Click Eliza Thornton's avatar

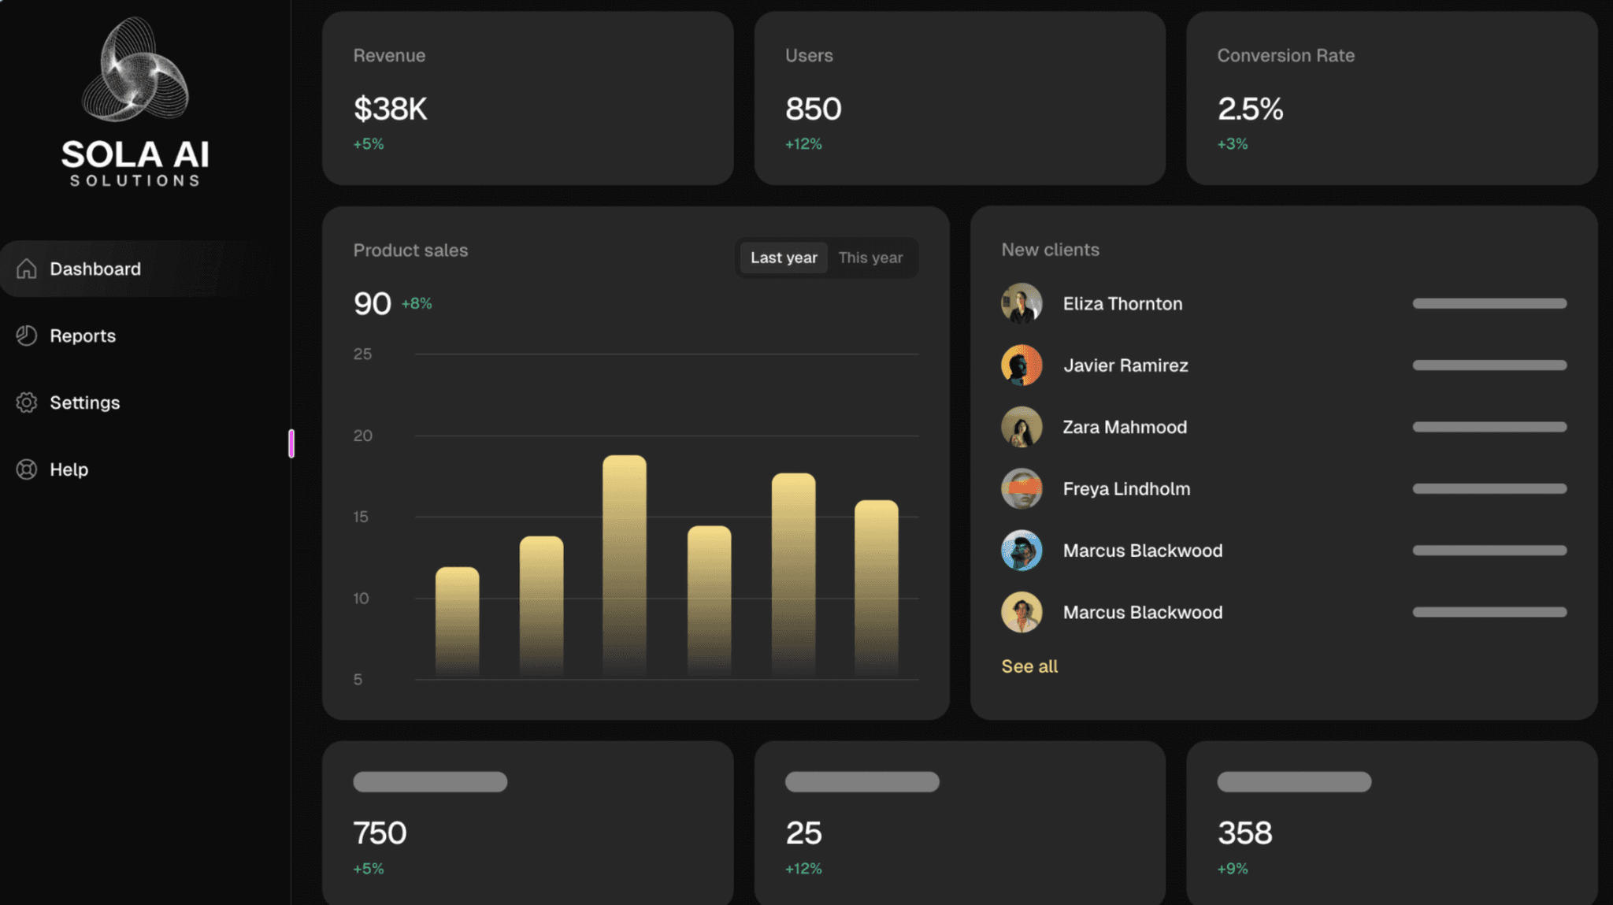pyautogui.click(x=1022, y=303)
